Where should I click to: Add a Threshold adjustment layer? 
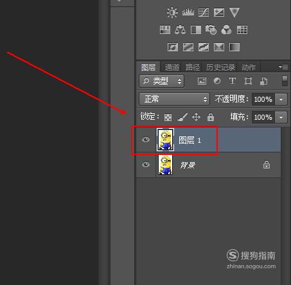point(204,47)
